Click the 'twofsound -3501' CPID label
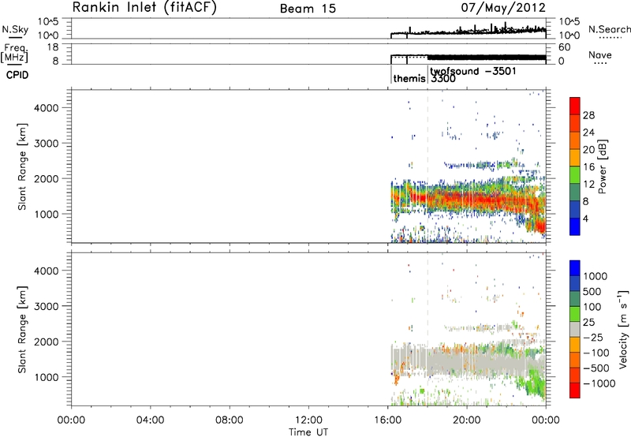The height and width of the screenshot is (437, 631). 472,72
